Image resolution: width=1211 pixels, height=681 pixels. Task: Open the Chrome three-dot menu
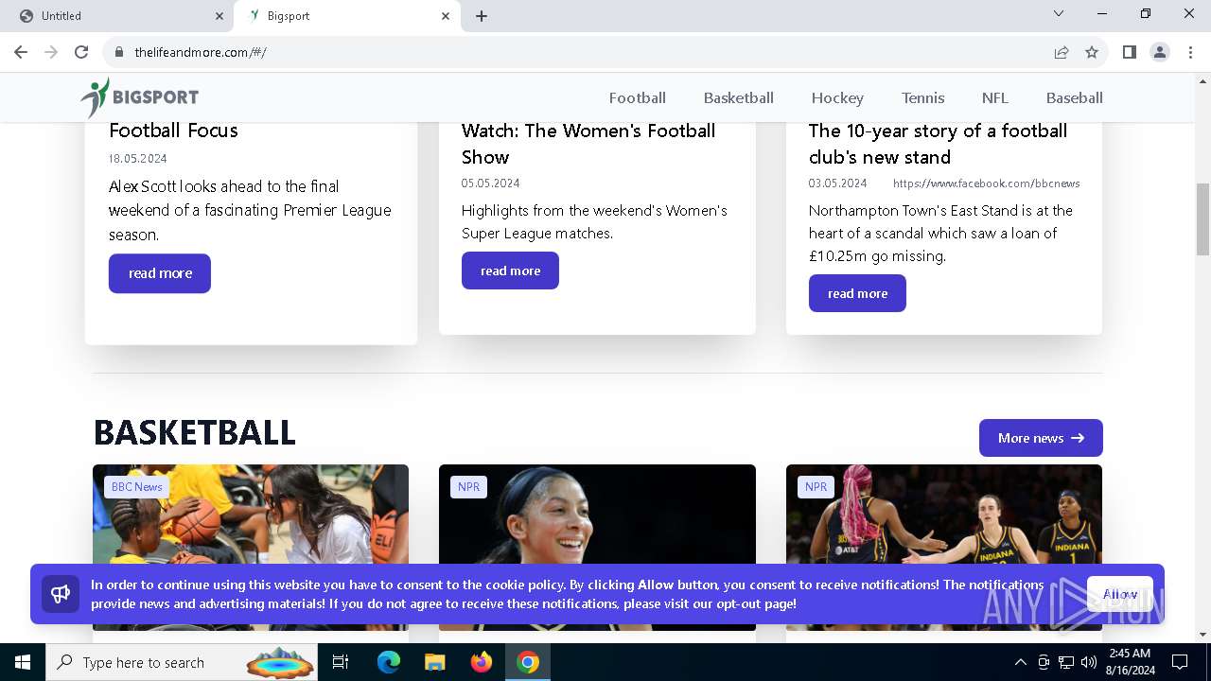(x=1190, y=52)
